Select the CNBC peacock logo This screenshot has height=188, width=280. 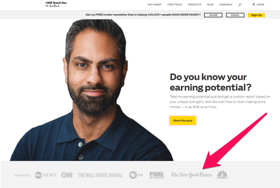click(x=222, y=175)
